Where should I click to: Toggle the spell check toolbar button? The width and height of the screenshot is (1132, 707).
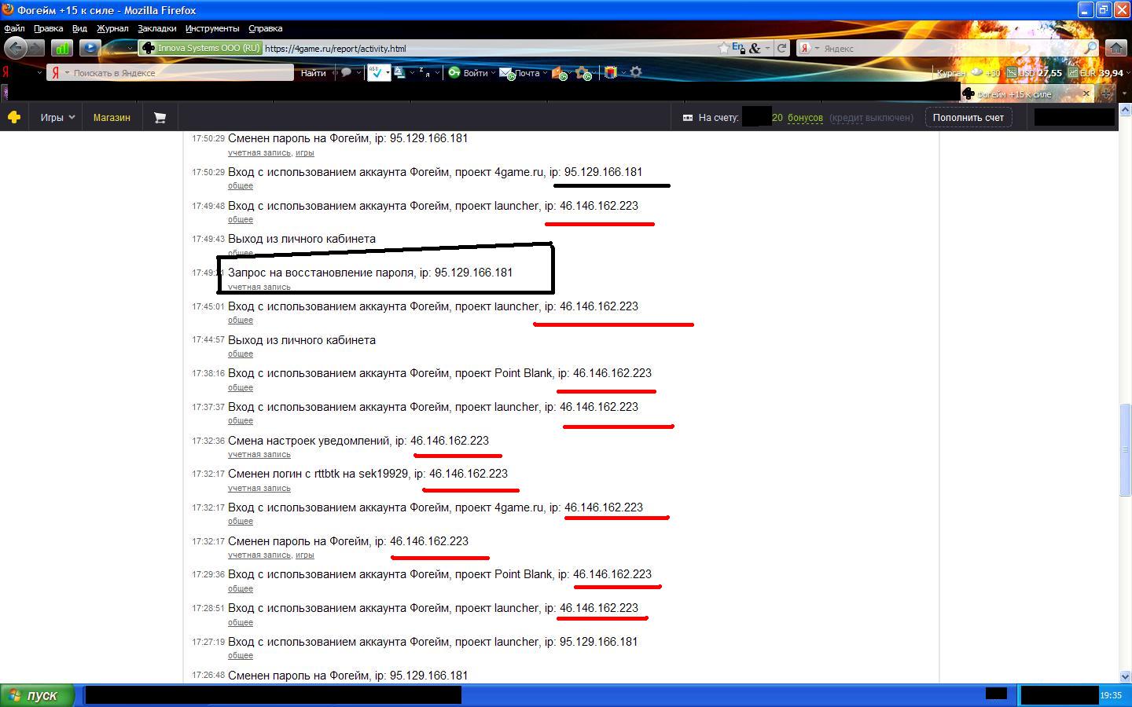[377, 73]
